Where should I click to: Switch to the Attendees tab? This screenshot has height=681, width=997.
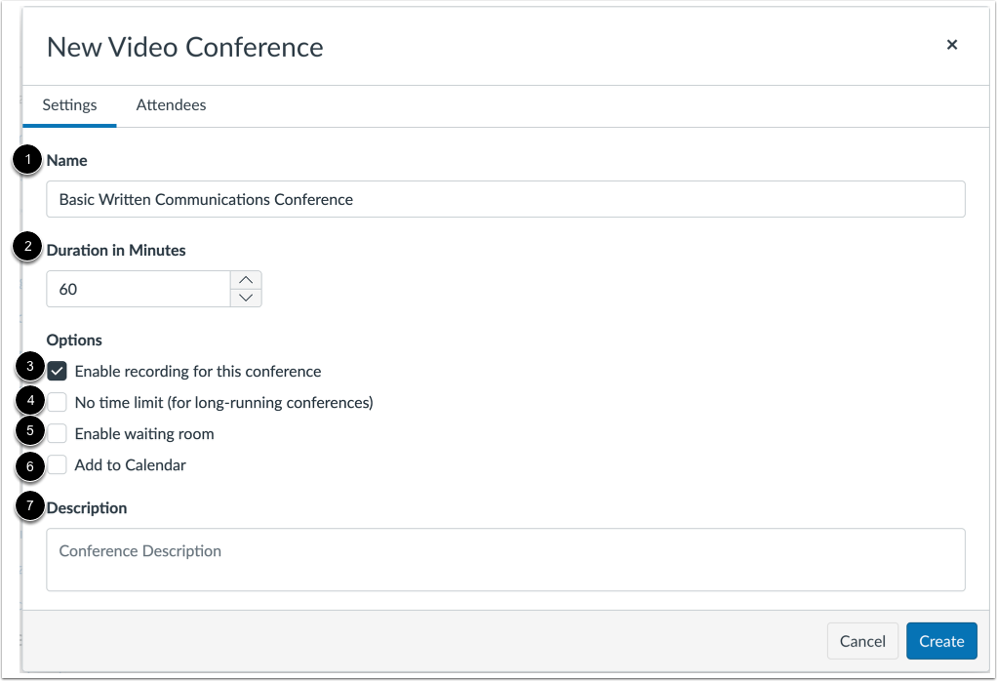pyautogui.click(x=171, y=104)
